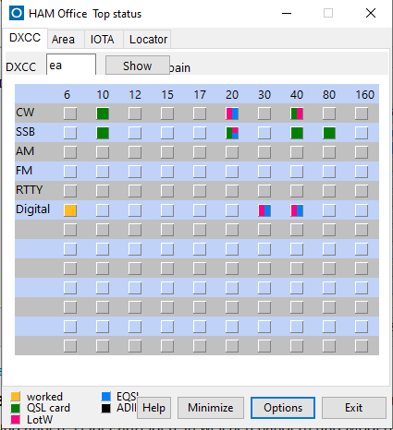Click the RTTY 17m empty status box
Viewport: 393px width, 430px height.
pos(200,191)
